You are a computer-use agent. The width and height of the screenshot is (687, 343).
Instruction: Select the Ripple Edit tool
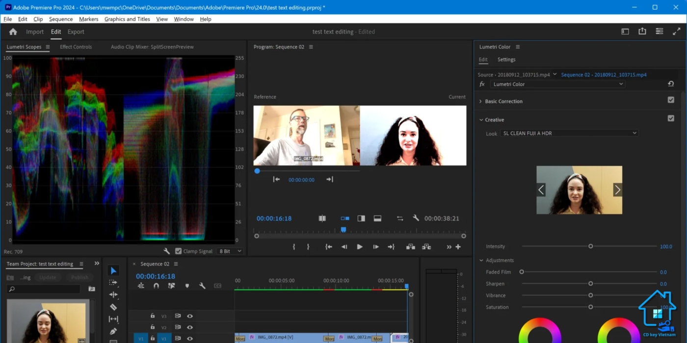[x=113, y=294]
